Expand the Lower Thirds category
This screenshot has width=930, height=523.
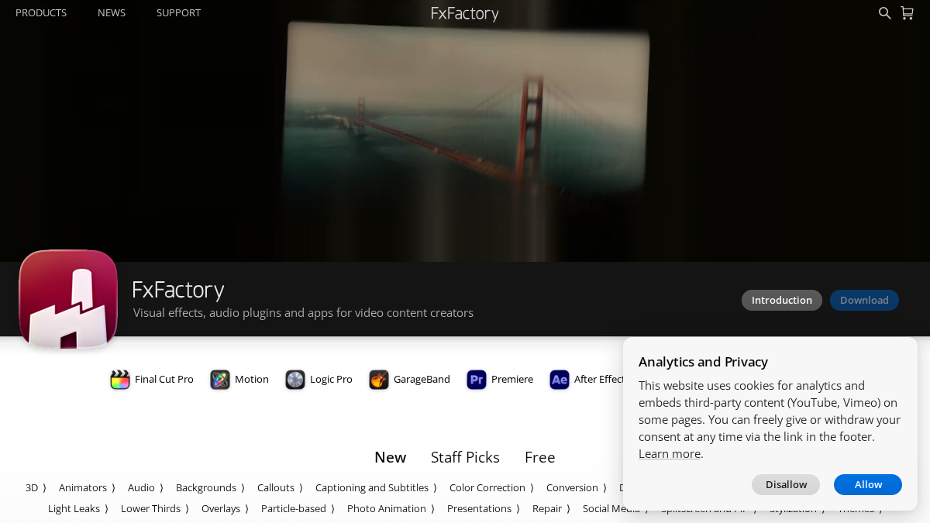[155, 508]
